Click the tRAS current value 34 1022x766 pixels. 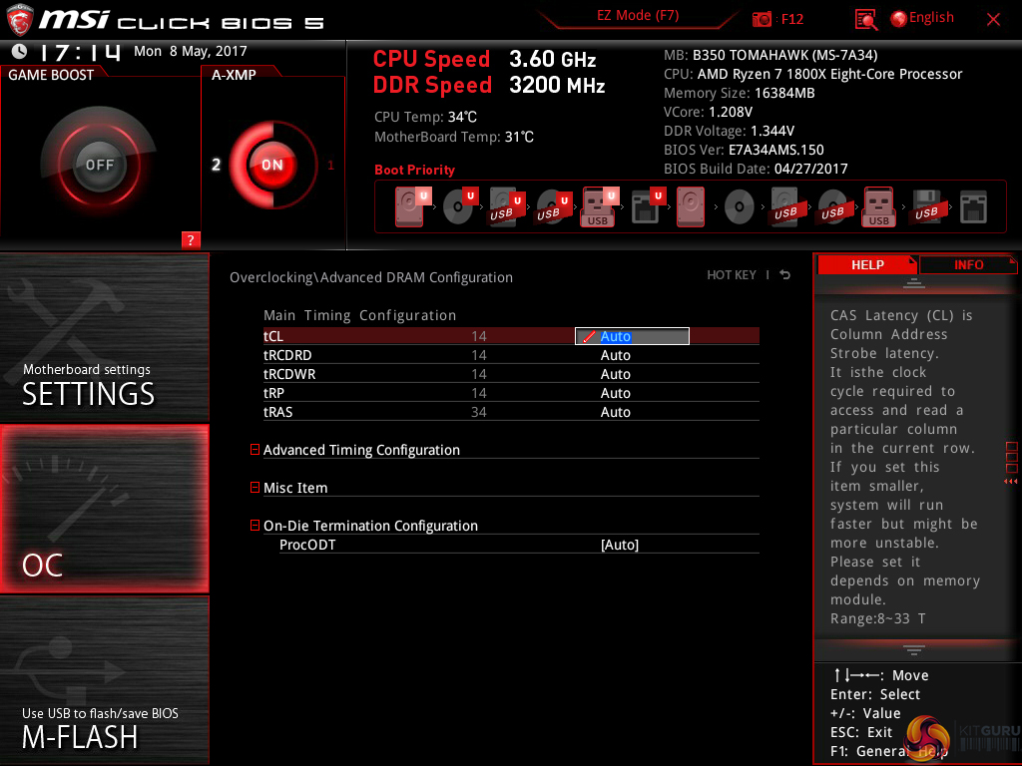point(478,412)
